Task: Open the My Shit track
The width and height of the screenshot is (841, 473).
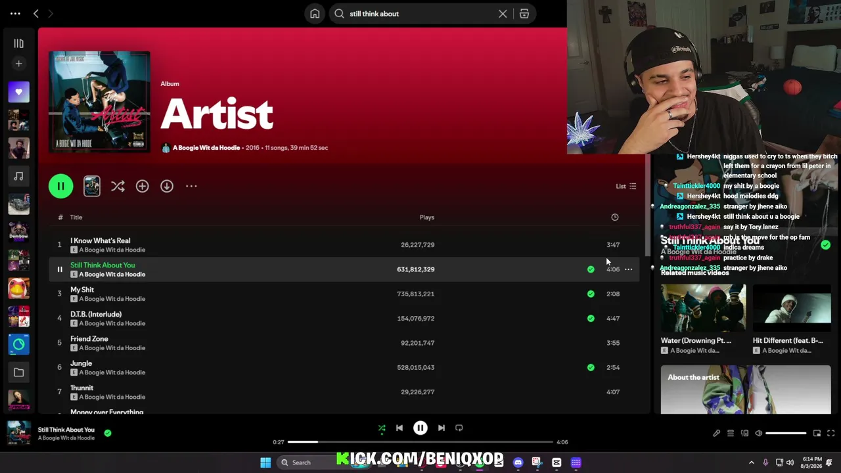Action: pyautogui.click(x=82, y=290)
